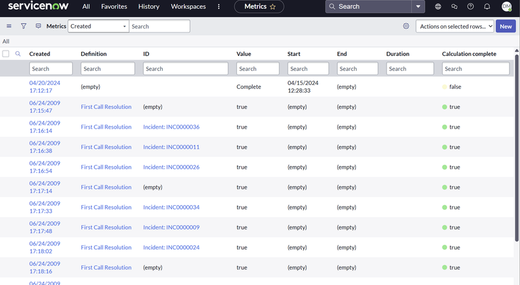Expand the global search options dropdown arrow
Image resolution: width=520 pixels, height=285 pixels.
tap(418, 6)
